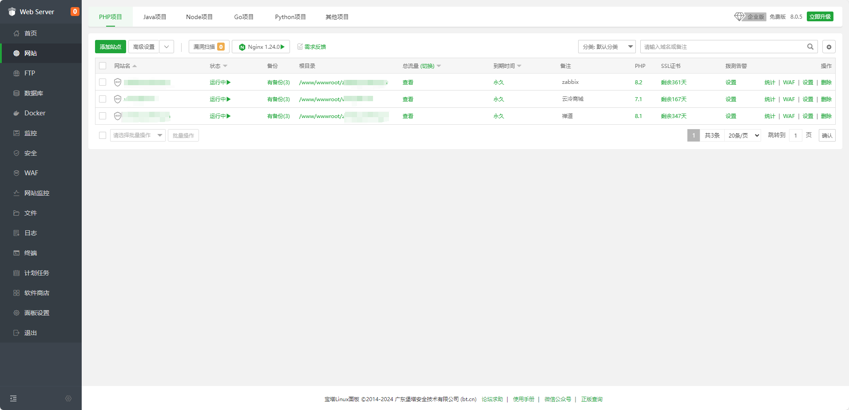The height and width of the screenshot is (410, 849).
Task: Click the 立即升级 upgrade button
Action: pyautogui.click(x=820, y=16)
